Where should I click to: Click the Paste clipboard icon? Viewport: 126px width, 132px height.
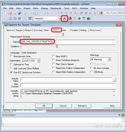35,13
